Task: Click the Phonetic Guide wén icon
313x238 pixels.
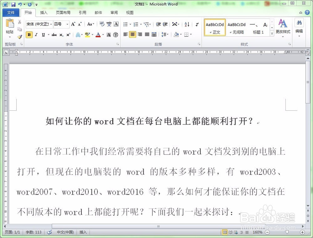Action: pyautogui.click(x=109, y=24)
